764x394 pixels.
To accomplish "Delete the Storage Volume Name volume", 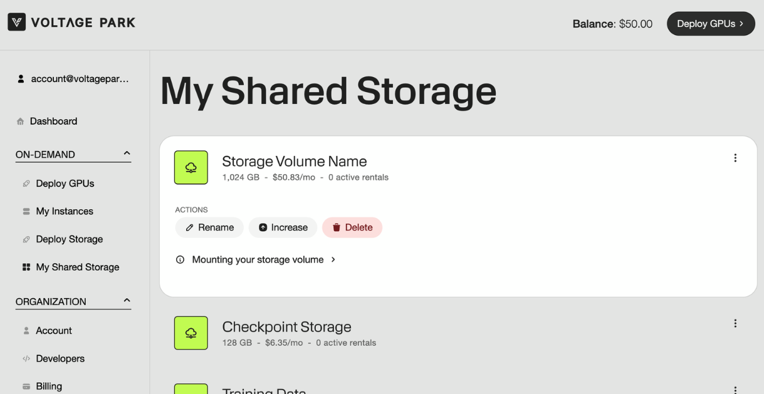I will 352,227.
